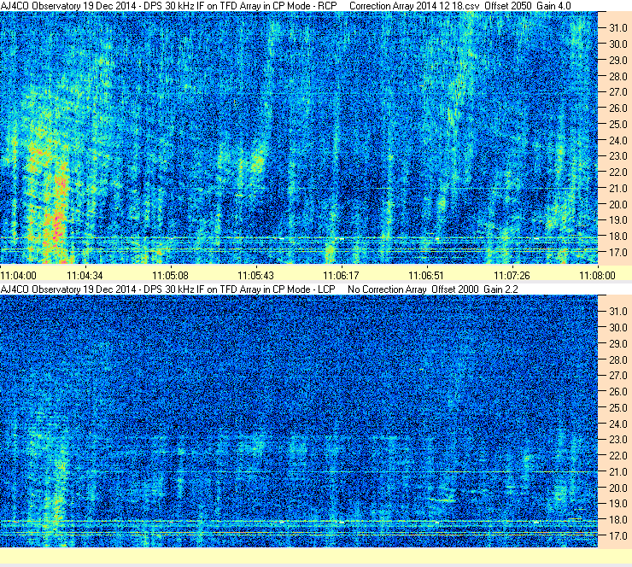Click 17.0 on the RCP frequency axis
The image size is (632, 567).
pos(617,253)
